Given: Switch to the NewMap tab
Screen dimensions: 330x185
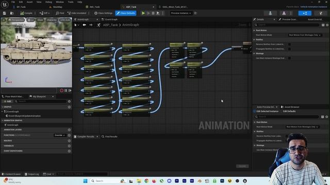Looking at the screenshot, I should [57, 7].
